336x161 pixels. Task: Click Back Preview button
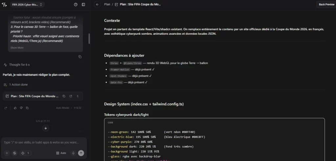[326, 5]
